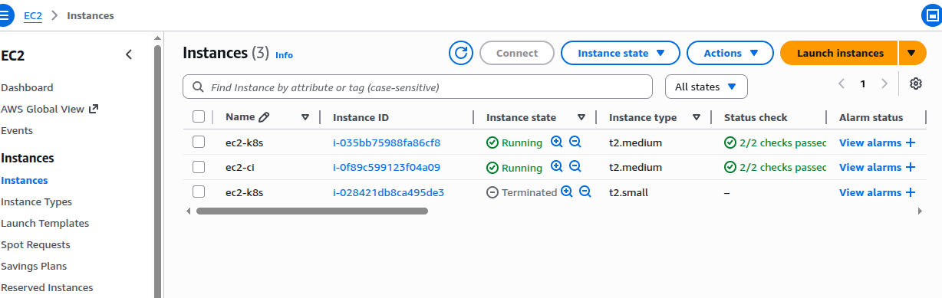Toggle the select-all instances checkbox in header

[x=199, y=116]
